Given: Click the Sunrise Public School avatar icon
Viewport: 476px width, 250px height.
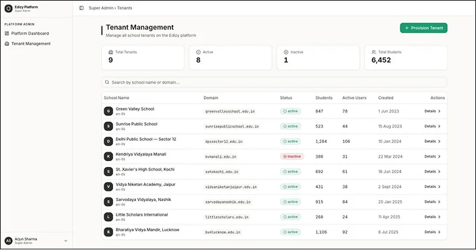Looking at the screenshot, I should pos(108,127).
